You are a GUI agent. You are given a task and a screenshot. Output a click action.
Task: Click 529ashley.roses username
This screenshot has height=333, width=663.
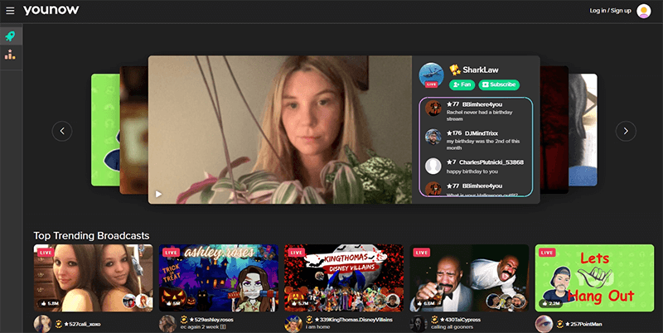click(211, 320)
